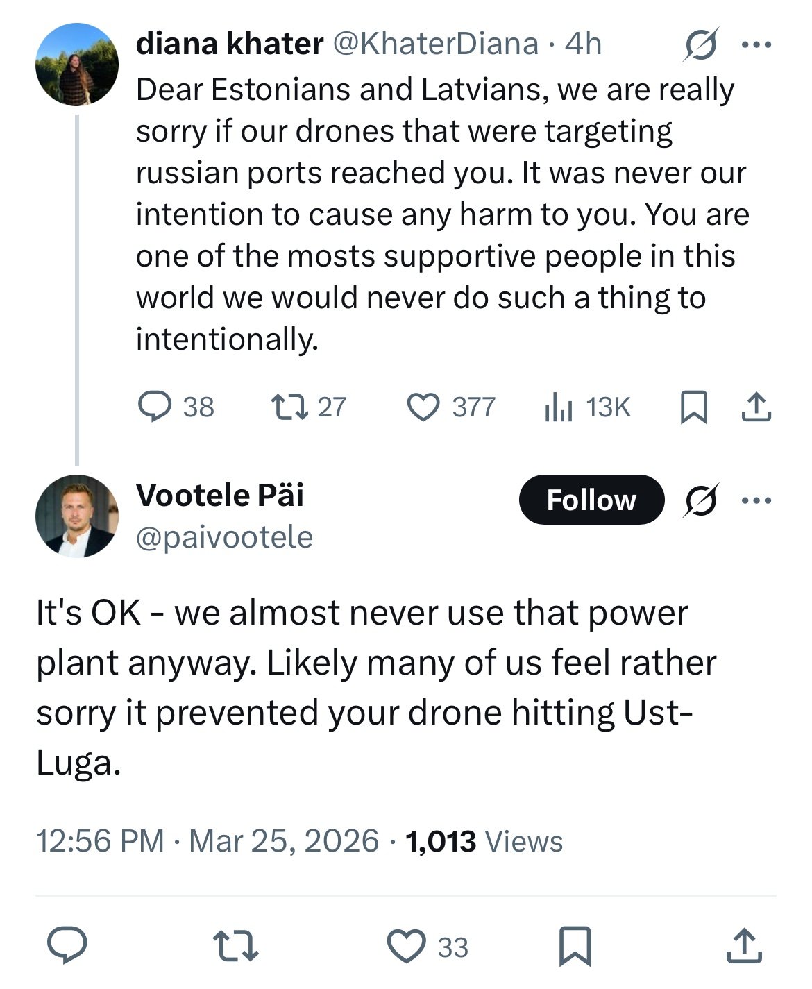Open more options for diana khater's tweet

tap(756, 45)
